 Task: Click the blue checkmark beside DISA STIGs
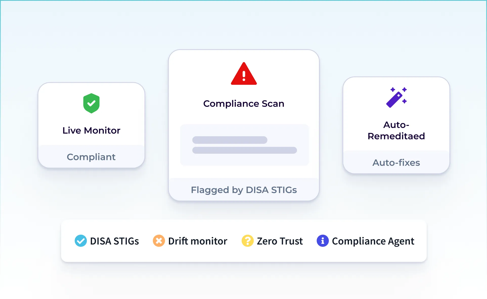coord(81,241)
